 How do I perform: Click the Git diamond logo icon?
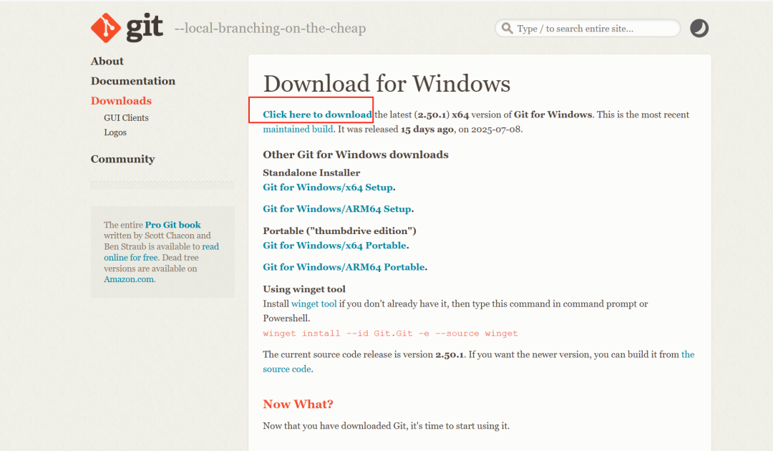[105, 28]
